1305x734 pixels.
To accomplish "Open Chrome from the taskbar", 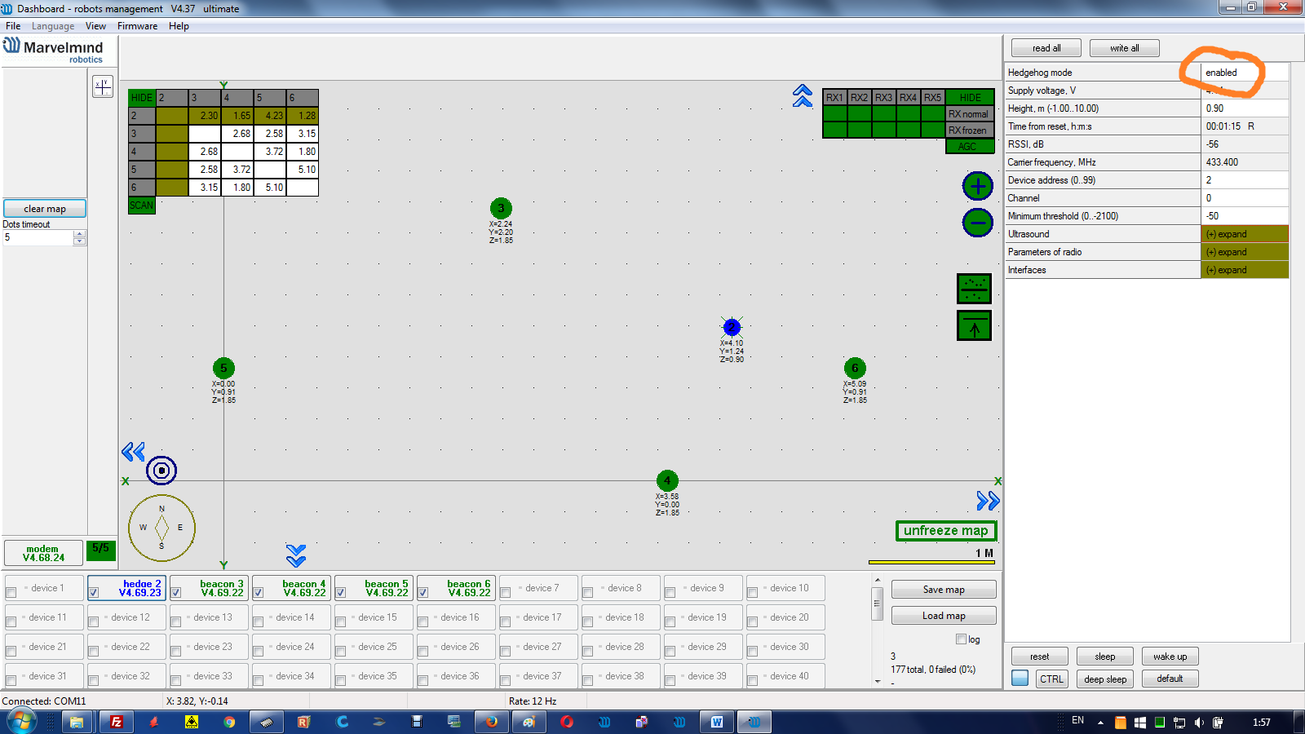I will point(229,722).
